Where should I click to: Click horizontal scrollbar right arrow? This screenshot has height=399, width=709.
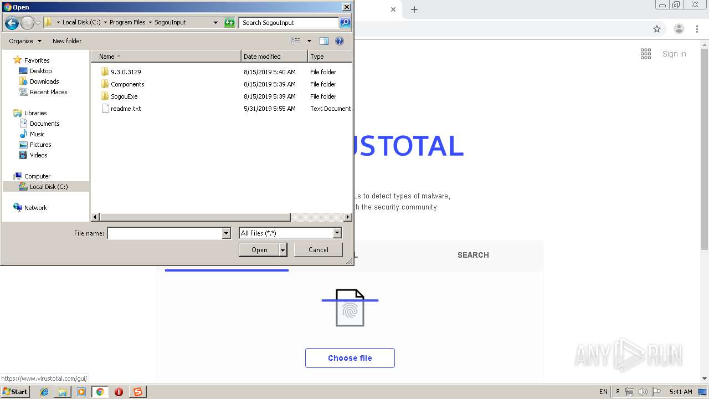tap(348, 217)
